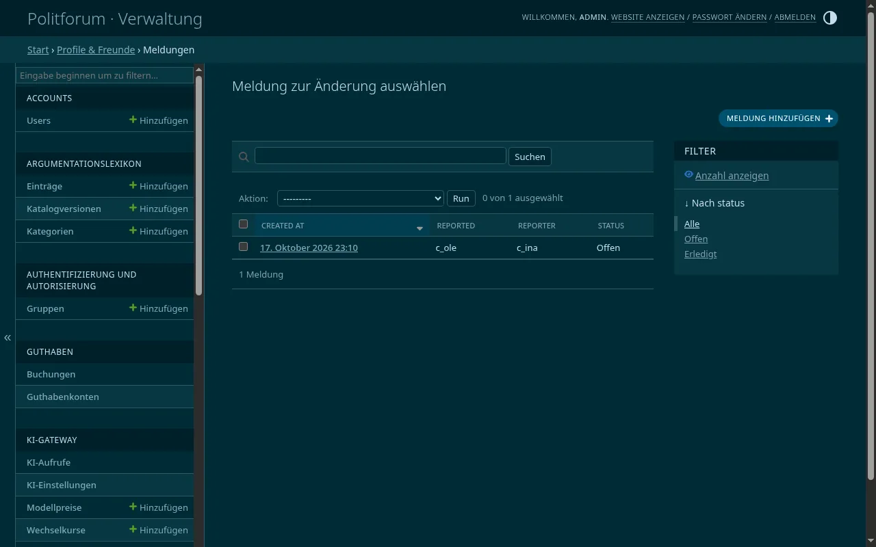Screen dimensions: 876x547
Task: Filter status by Erledigt
Action: (x=700, y=254)
